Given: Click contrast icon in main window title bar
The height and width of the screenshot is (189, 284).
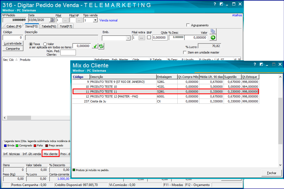Looking at the screenshot, I should [221, 4].
